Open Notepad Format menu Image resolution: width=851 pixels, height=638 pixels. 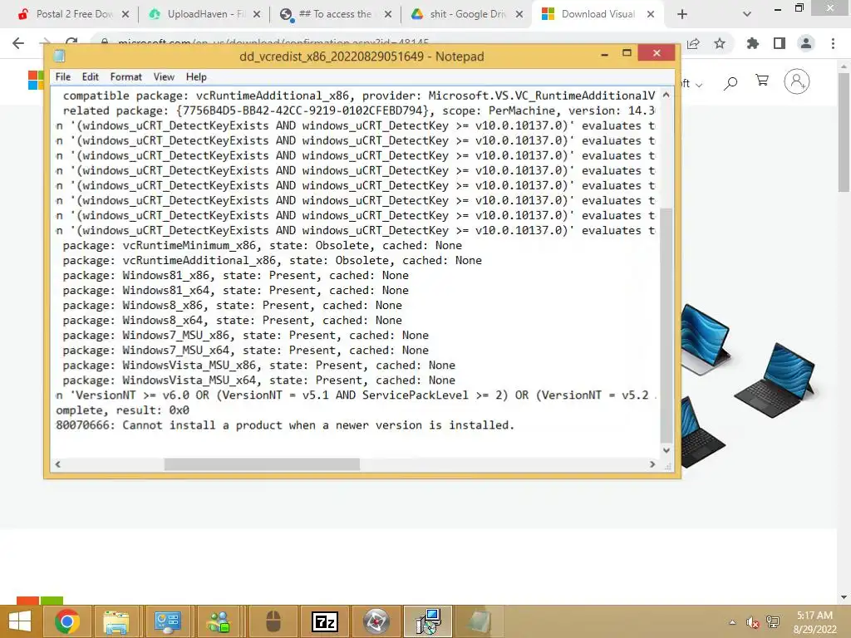(126, 77)
